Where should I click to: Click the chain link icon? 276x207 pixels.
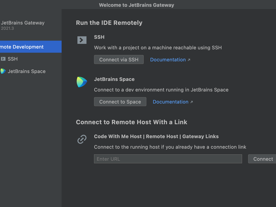pyautogui.click(x=82, y=139)
